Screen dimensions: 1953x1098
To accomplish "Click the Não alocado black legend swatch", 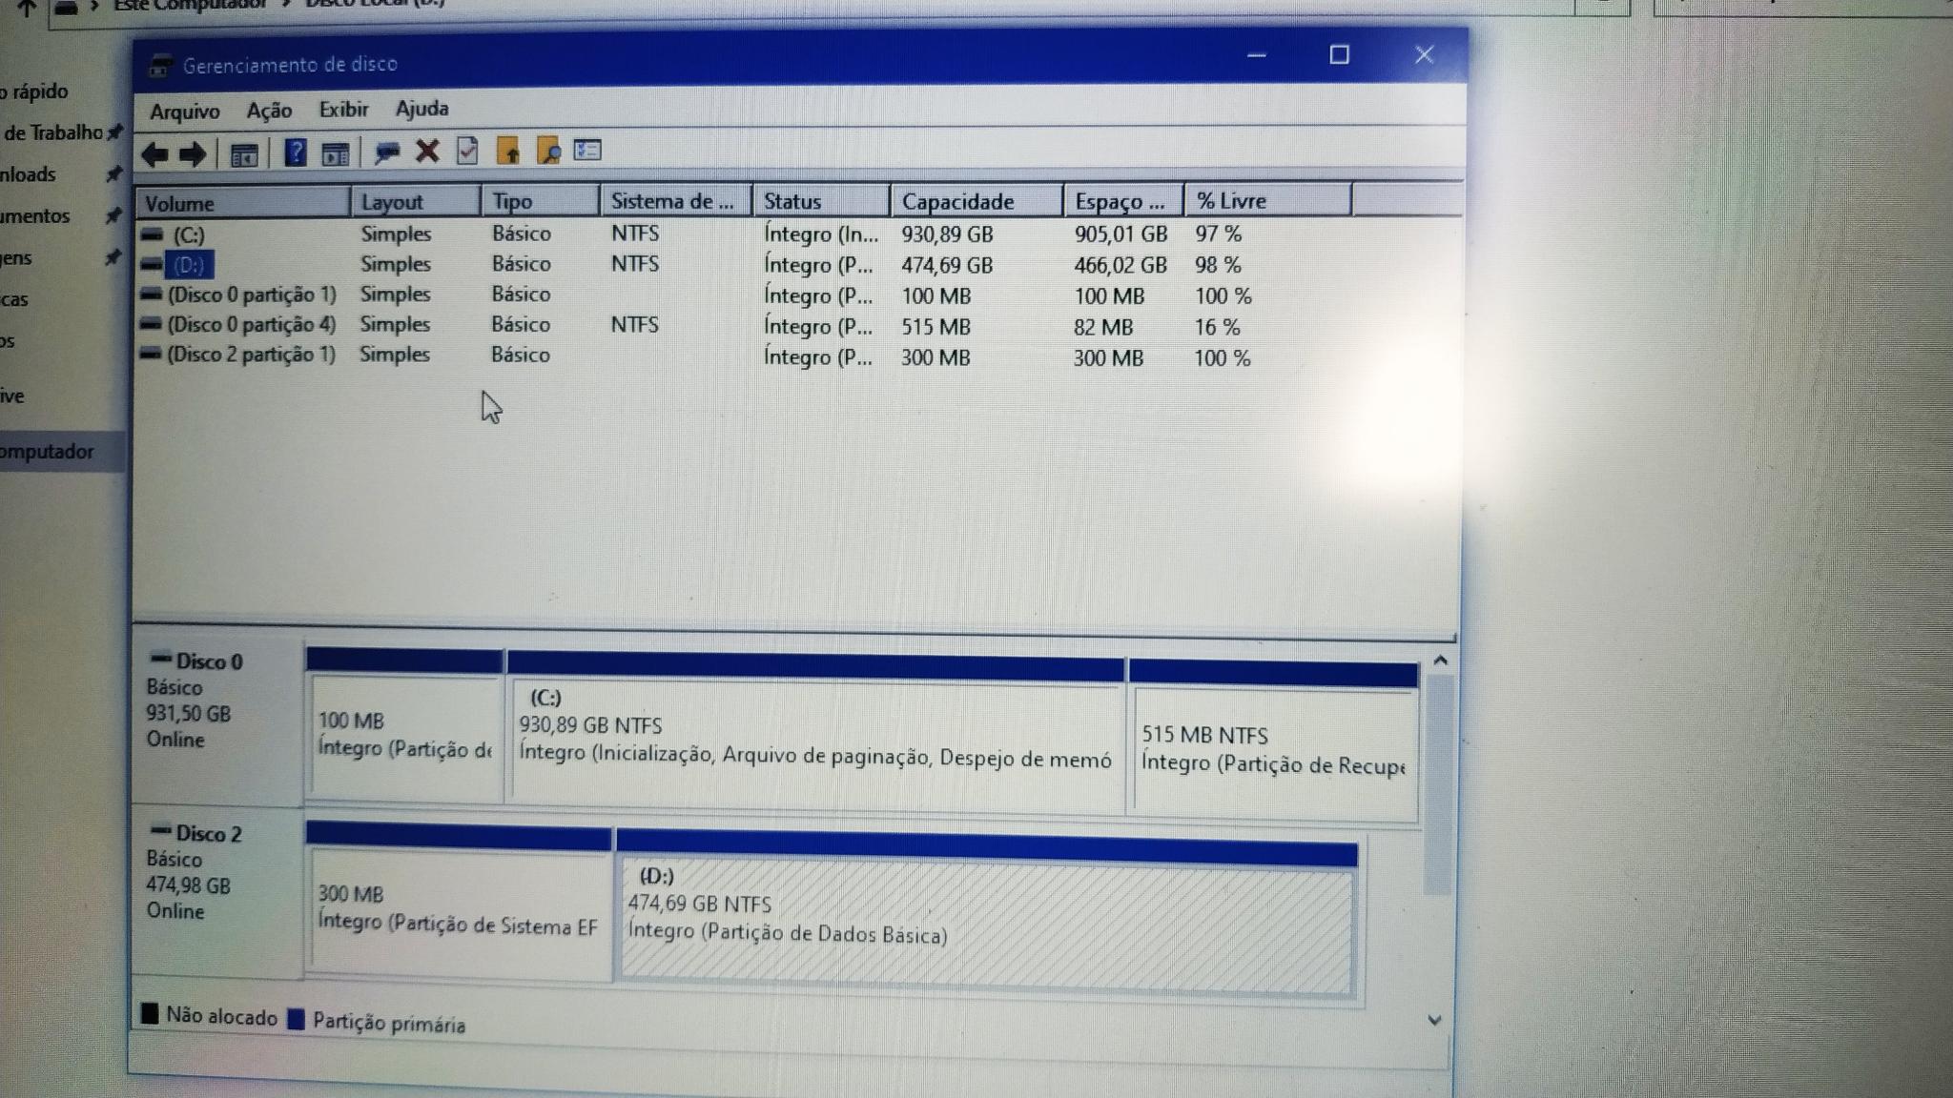I will pyautogui.click(x=150, y=1013).
